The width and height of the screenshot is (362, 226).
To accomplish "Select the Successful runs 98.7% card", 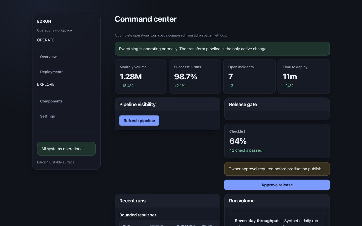I will pyautogui.click(x=195, y=77).
